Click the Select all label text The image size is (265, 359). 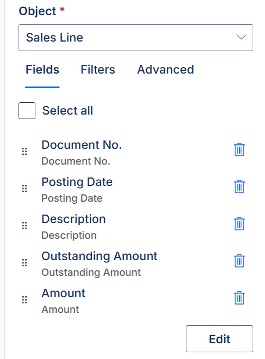tap(67, 111)
